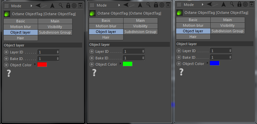Viewport: 257px width, 124px height.
Task: Toggle the Object Color radio dot in the left (red) panel
Action: (x=6, y=65)
